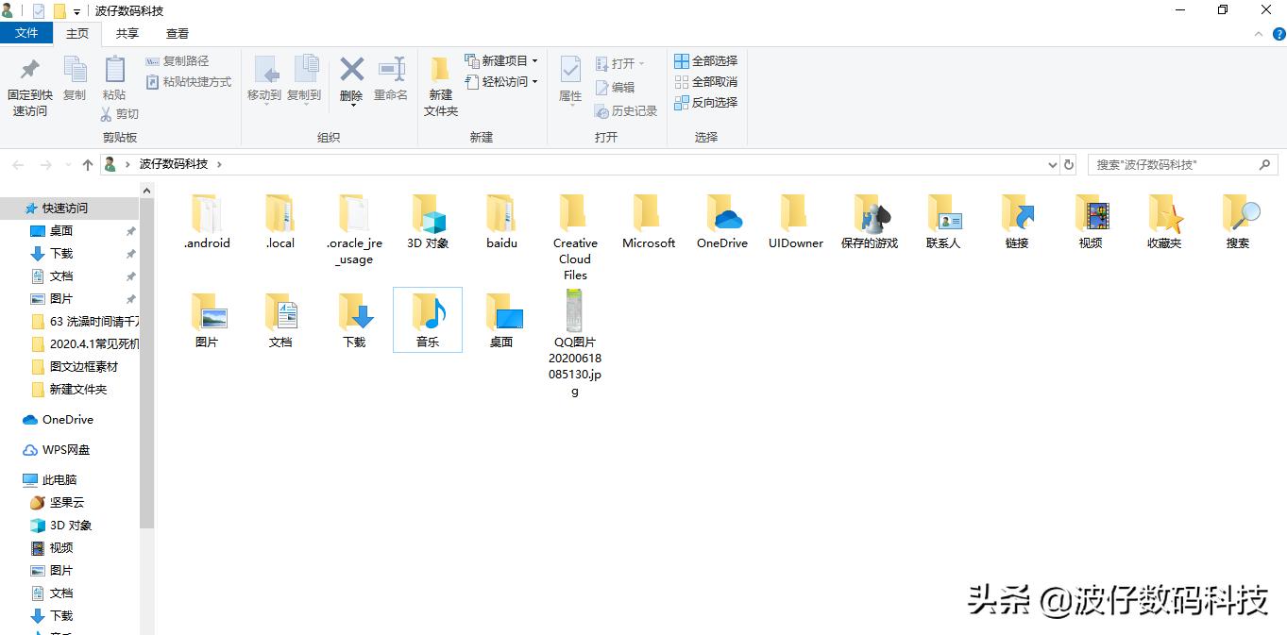Open Properties using the 属性 icon
1287x635 pixels.
[x=568, y=85]
